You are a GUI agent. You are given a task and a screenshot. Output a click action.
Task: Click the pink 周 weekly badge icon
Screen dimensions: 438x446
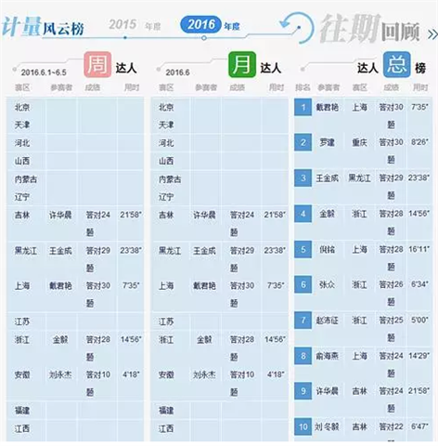point(97,64)
